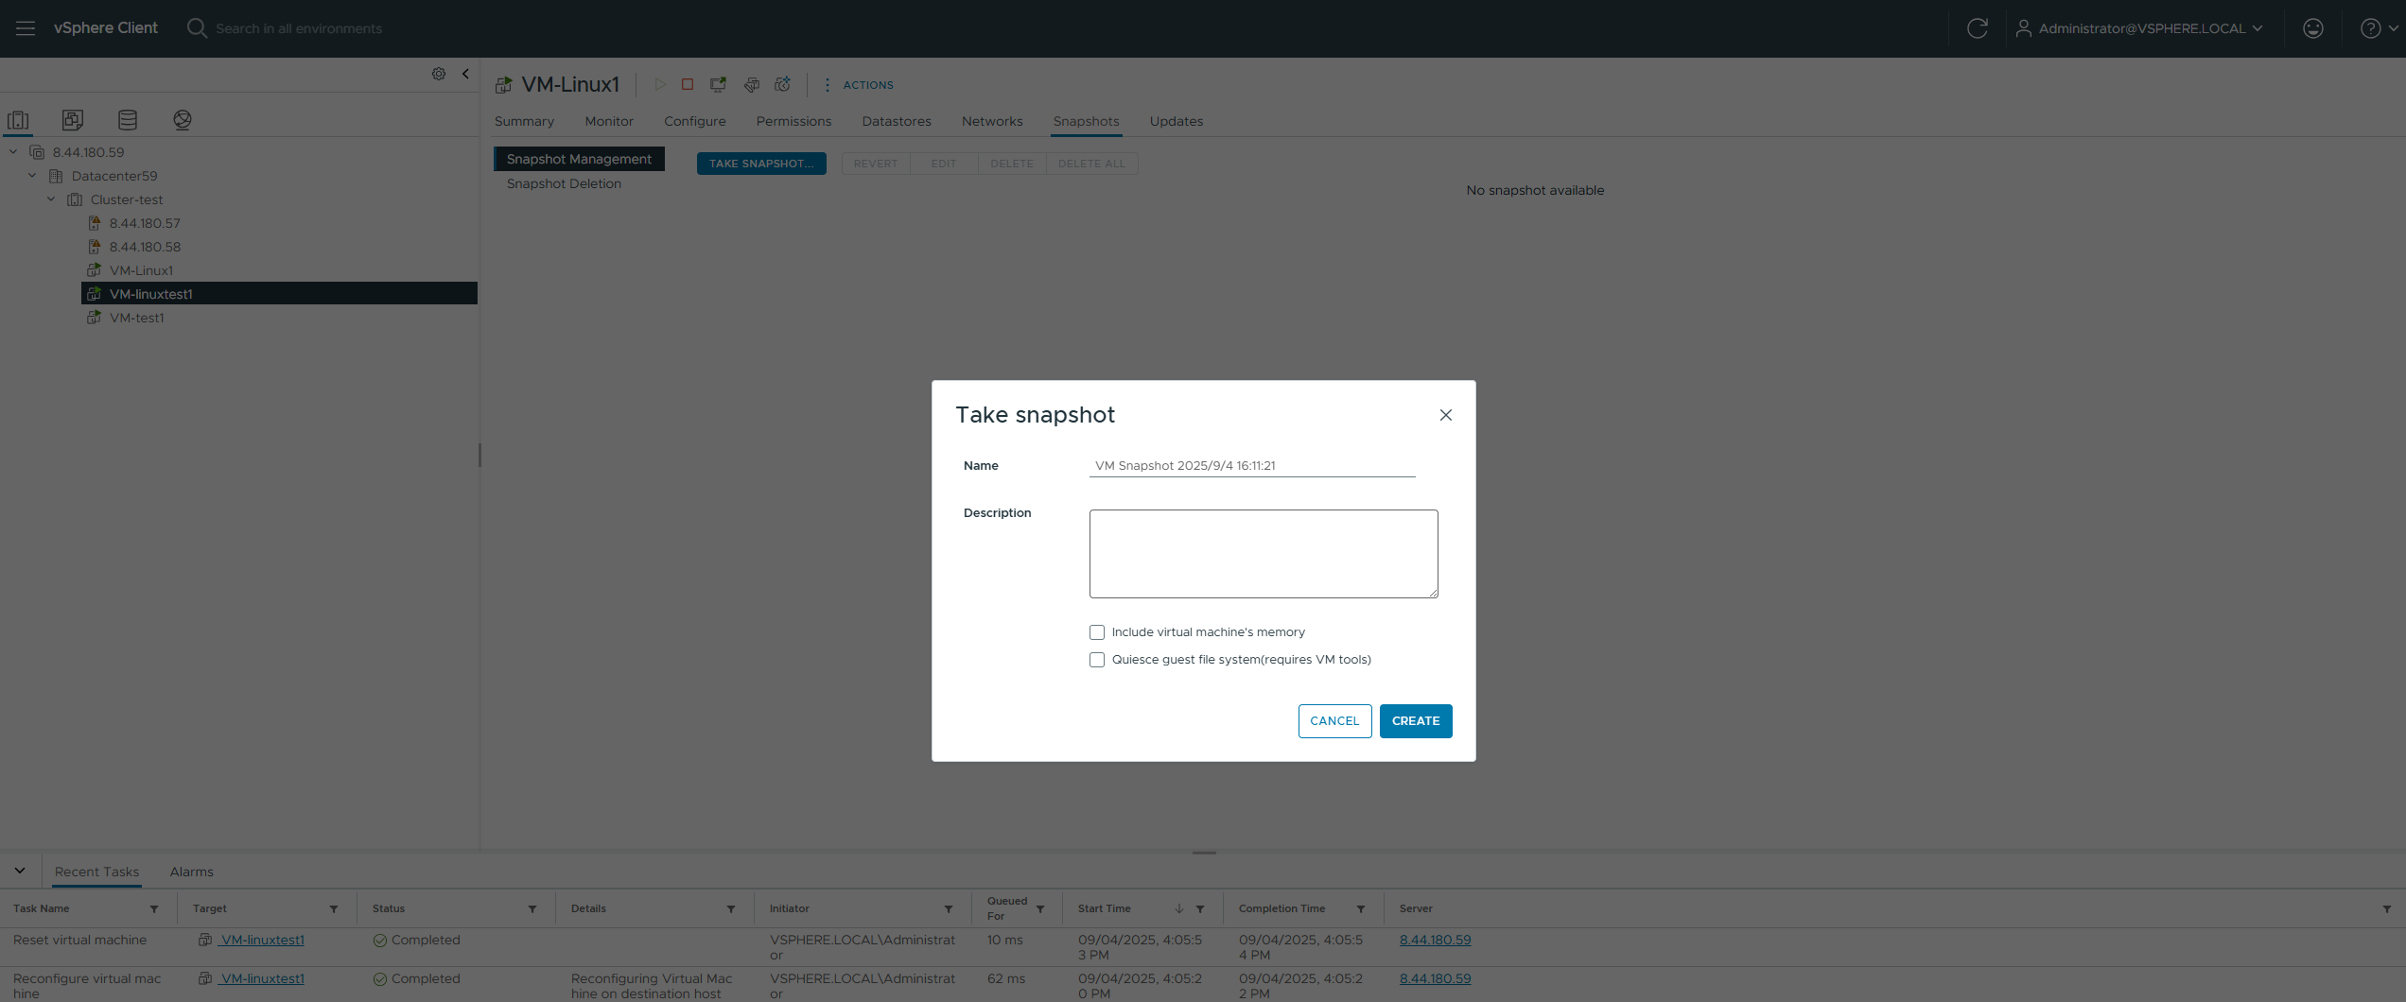Select Snapshot Deletion section

point(564,183)
